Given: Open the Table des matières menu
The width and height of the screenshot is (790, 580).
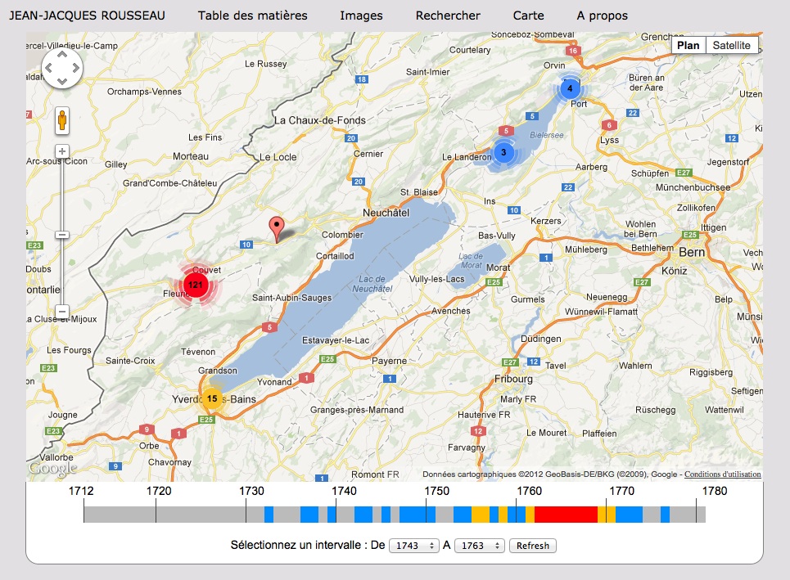Looking at the screenshot, I should tap(252, 16).
